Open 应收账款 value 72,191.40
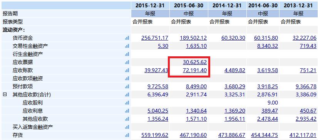Image resolution: width=318 pixels, height=140 pixels. coord(195,70)
